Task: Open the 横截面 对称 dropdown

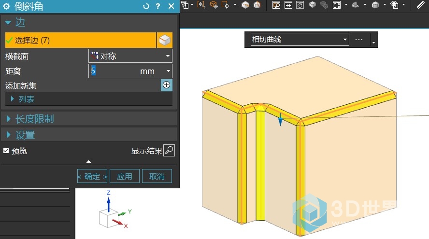Action: [x=130, y=56]
